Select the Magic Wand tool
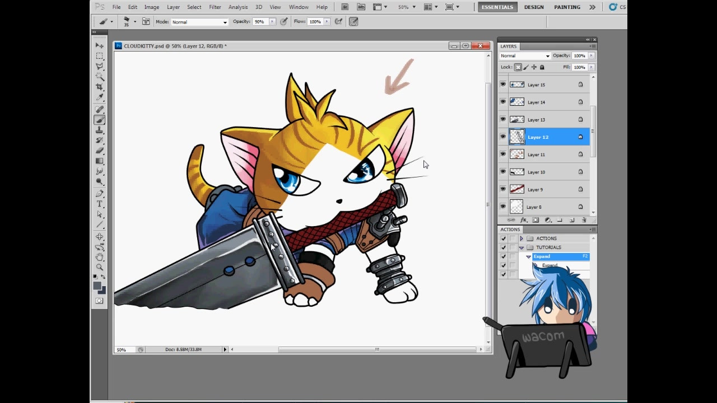The image size is (717, 403). point(100,77)
